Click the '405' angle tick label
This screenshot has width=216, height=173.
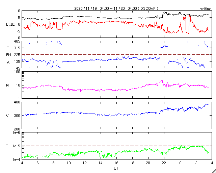[x=18, y=41]
